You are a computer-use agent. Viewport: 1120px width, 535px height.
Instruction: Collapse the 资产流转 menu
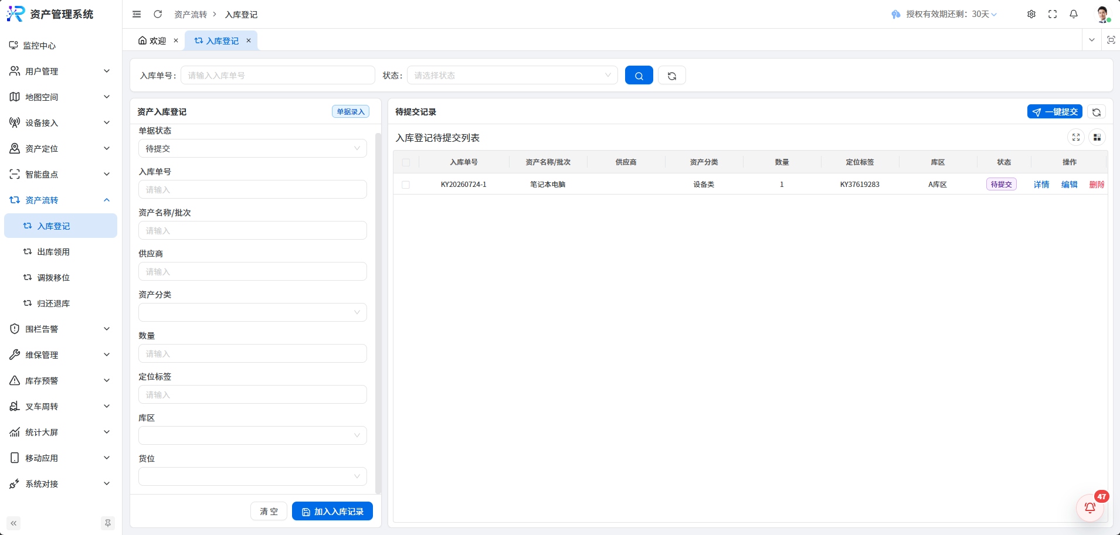[61, 200]
